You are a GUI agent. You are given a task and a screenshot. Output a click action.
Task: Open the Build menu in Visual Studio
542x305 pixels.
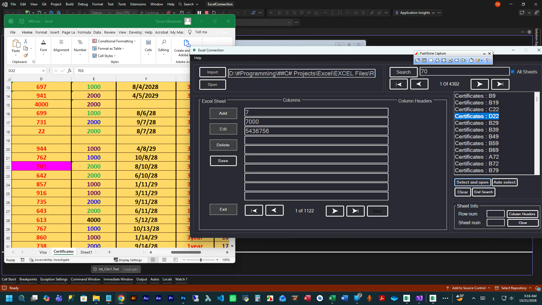[x=69, y=4]
